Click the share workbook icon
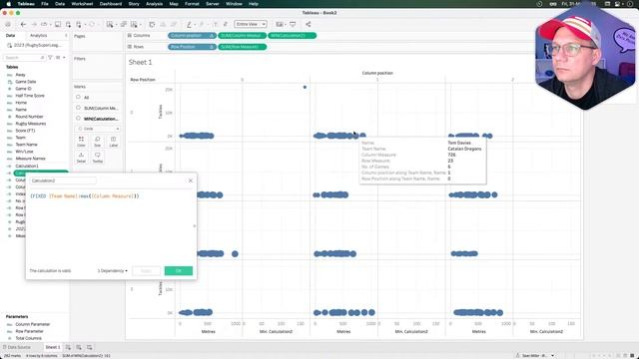639x359 pixels. click(309, 24)
